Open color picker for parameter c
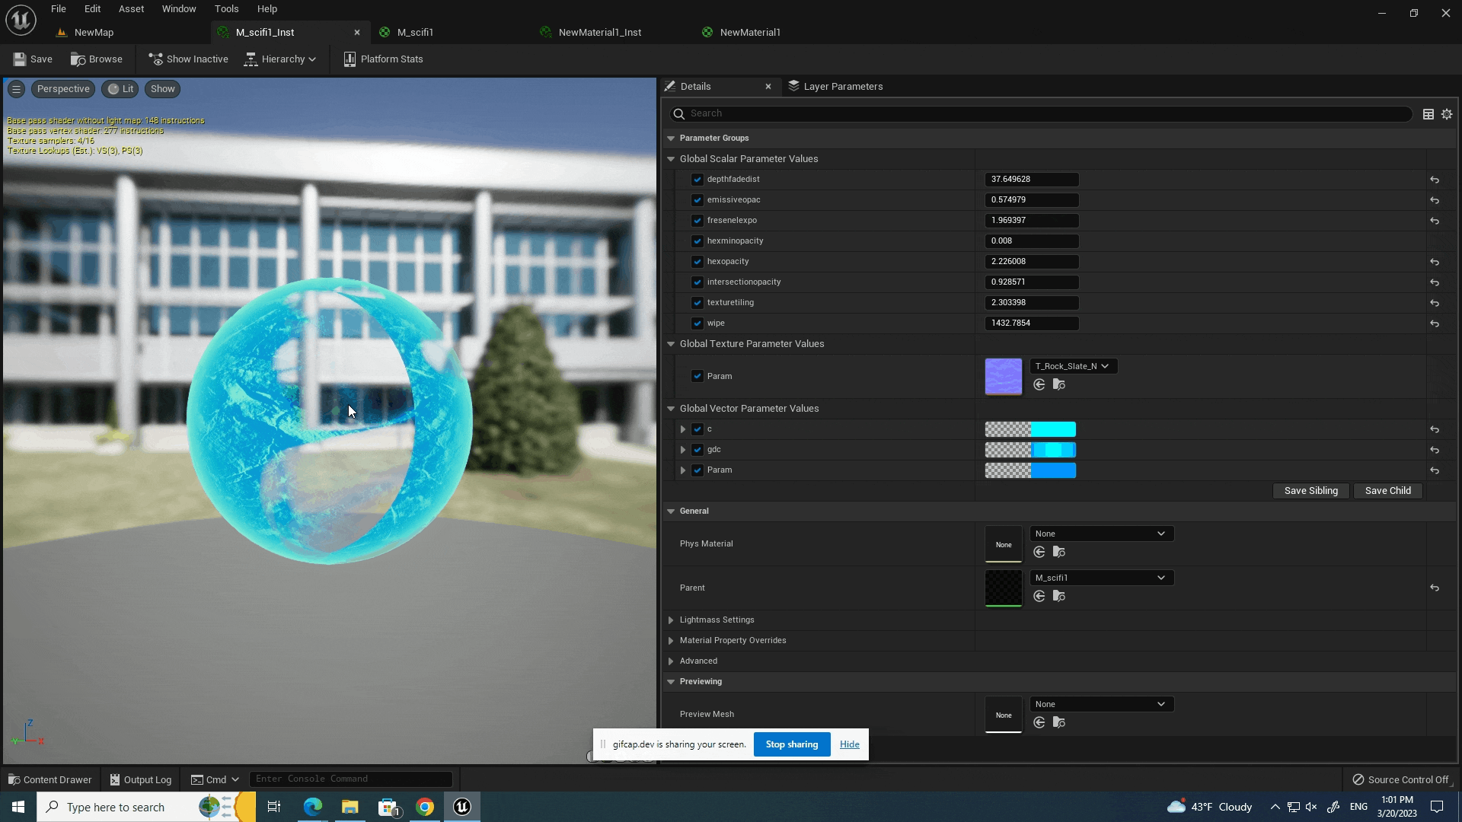The image size is (1462, 822). [1030, 429]
